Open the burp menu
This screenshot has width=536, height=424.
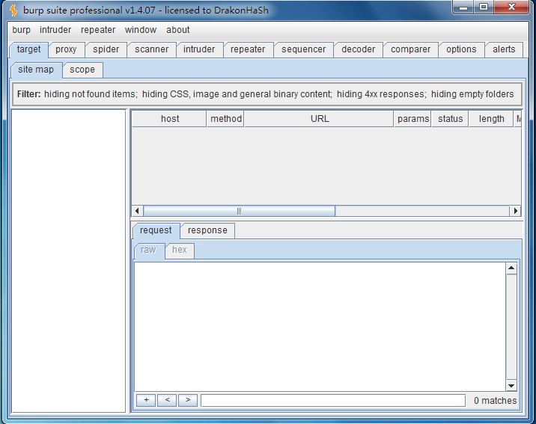21,30
